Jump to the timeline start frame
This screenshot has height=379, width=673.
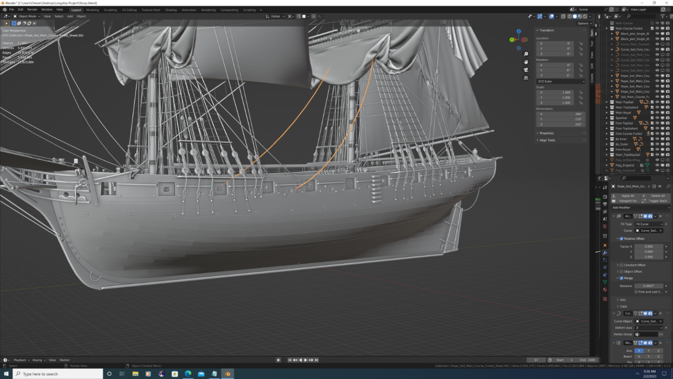(290, 360)
